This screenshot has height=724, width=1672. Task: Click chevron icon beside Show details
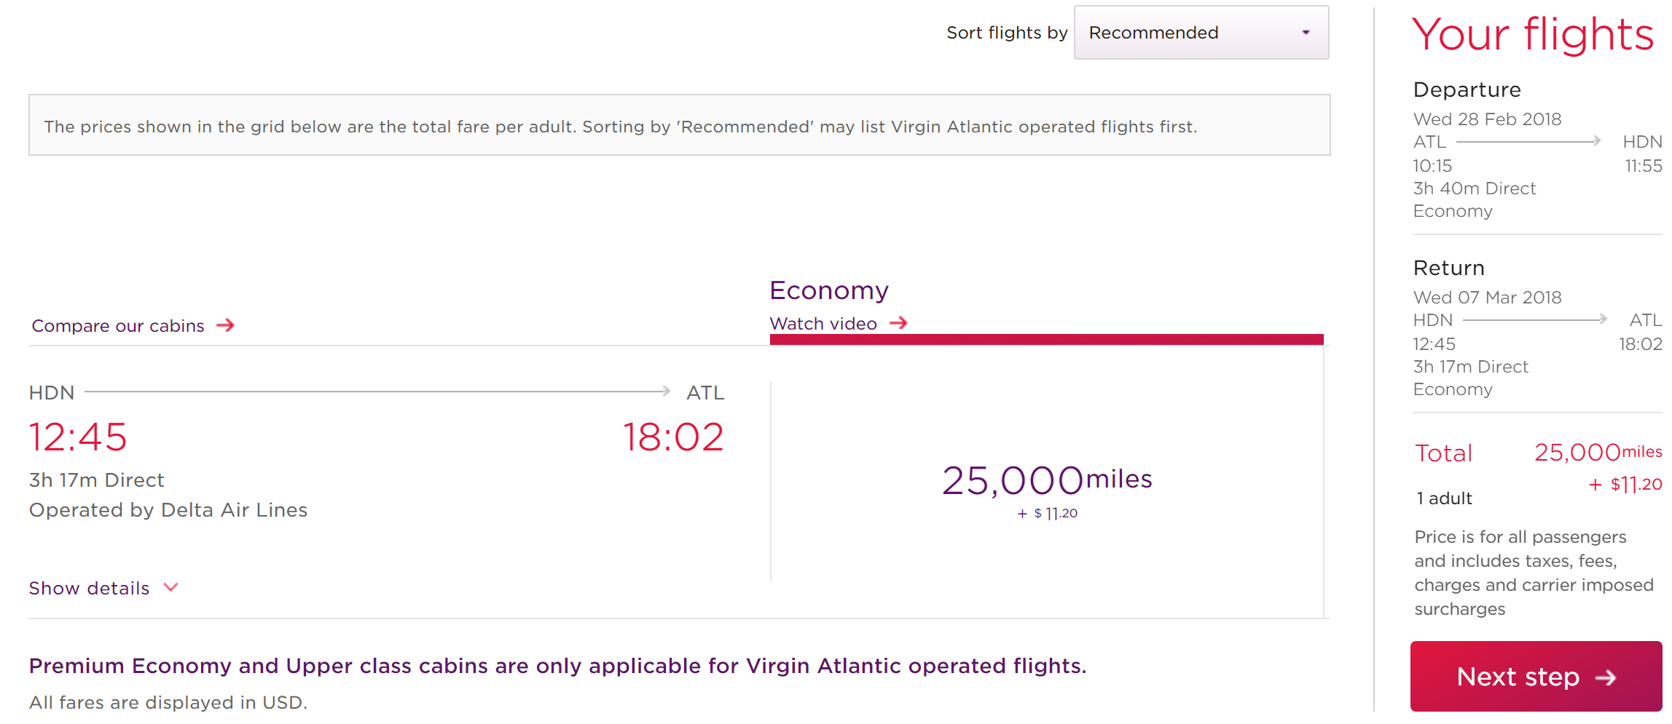[171, 587]
